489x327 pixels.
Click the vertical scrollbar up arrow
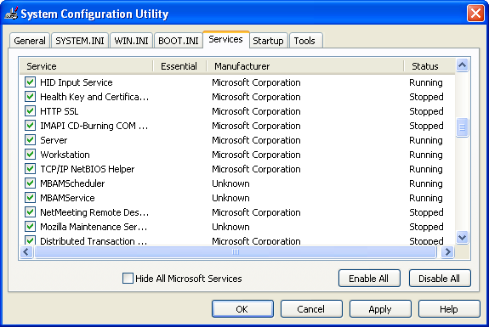(462, 65)
